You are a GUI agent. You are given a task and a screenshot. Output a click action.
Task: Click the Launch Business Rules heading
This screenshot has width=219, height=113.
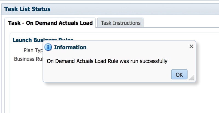point(43,40)
